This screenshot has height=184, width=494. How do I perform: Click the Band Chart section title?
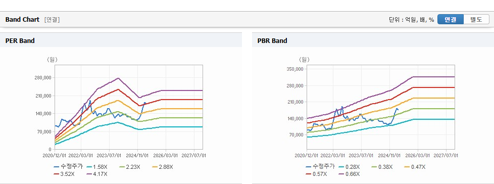pos(22,20)
